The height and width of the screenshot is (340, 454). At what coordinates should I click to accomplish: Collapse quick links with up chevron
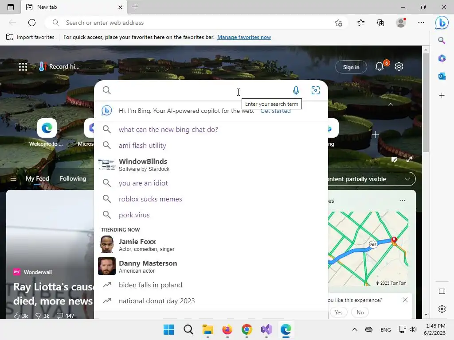(390, 104)
